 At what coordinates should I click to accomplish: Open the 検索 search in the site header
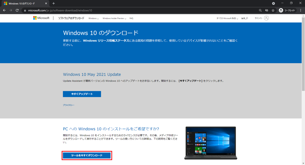(244, 18)
